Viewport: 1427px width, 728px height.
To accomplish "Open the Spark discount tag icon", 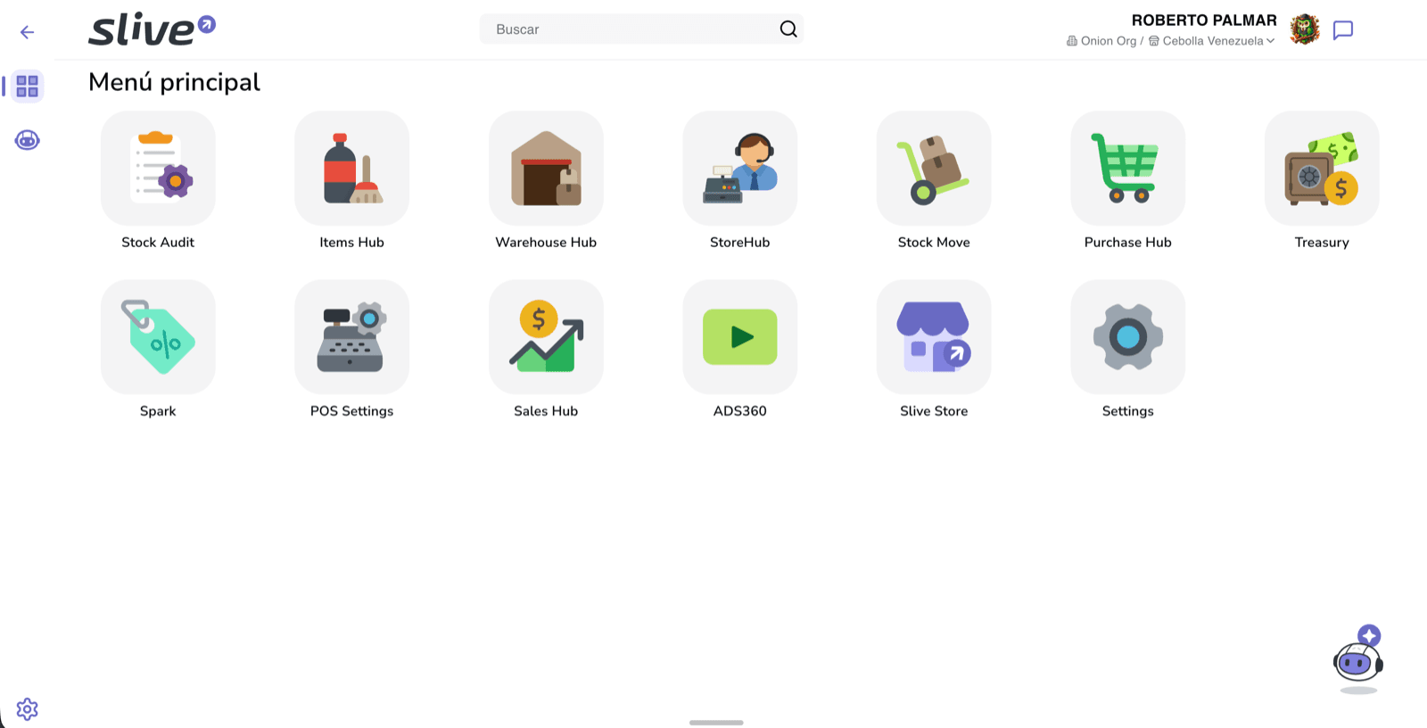I will (158, 337).
